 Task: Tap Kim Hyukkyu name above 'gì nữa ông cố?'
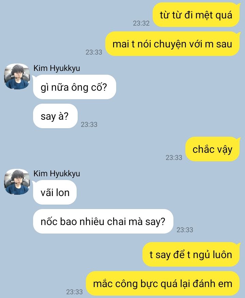(57, 68)
